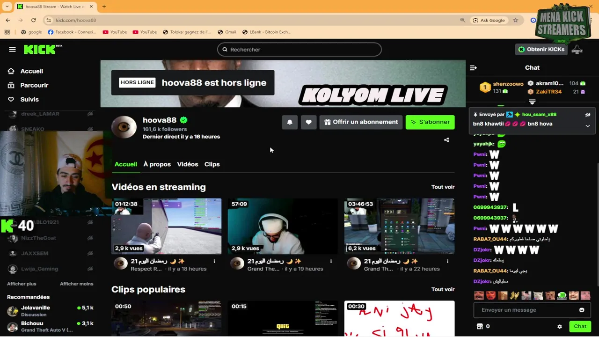Open the Ask Google button
The image size is (599, 337).
pos(489,20)
